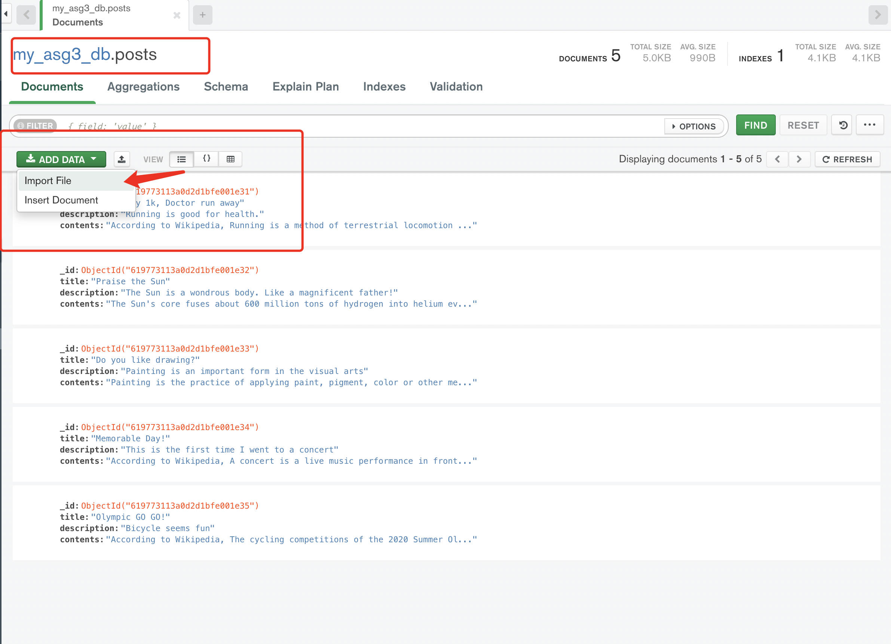Click ObjectId ending in 001e35
This screenshot has height=644, width=891.
tap(170, 506)
